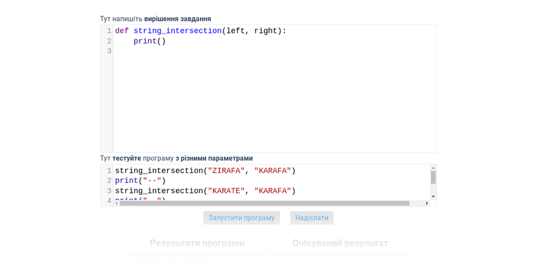Click the scroll down arrow in test editor
This screenshot has height=268, width=537.
(433, 196)
